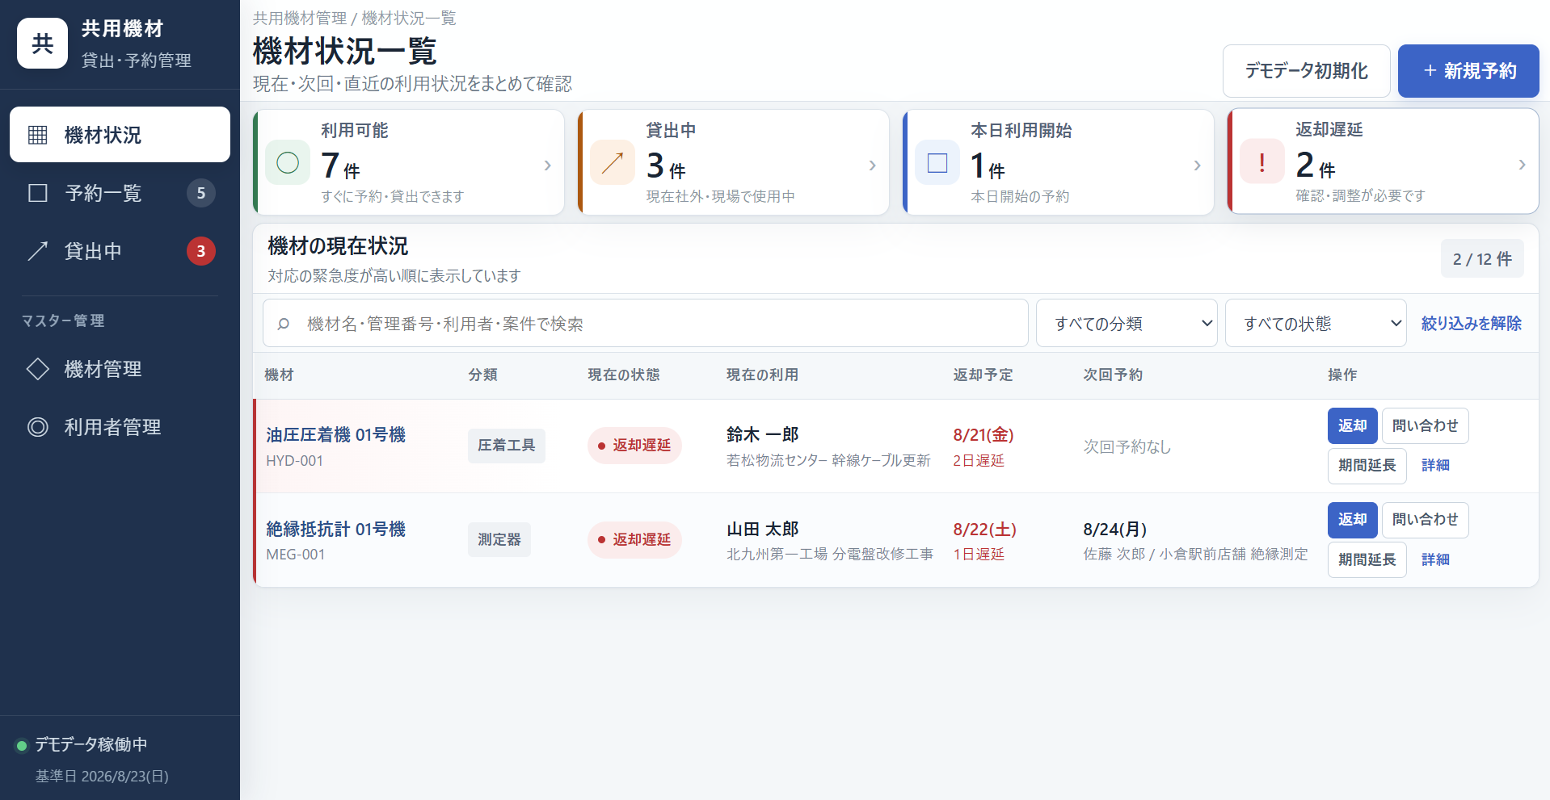Click 期間延長 for 油圧圧着機 01号機
Image resolution: width=1550 pixels, height=800 pixels.
pos(1367,466)
